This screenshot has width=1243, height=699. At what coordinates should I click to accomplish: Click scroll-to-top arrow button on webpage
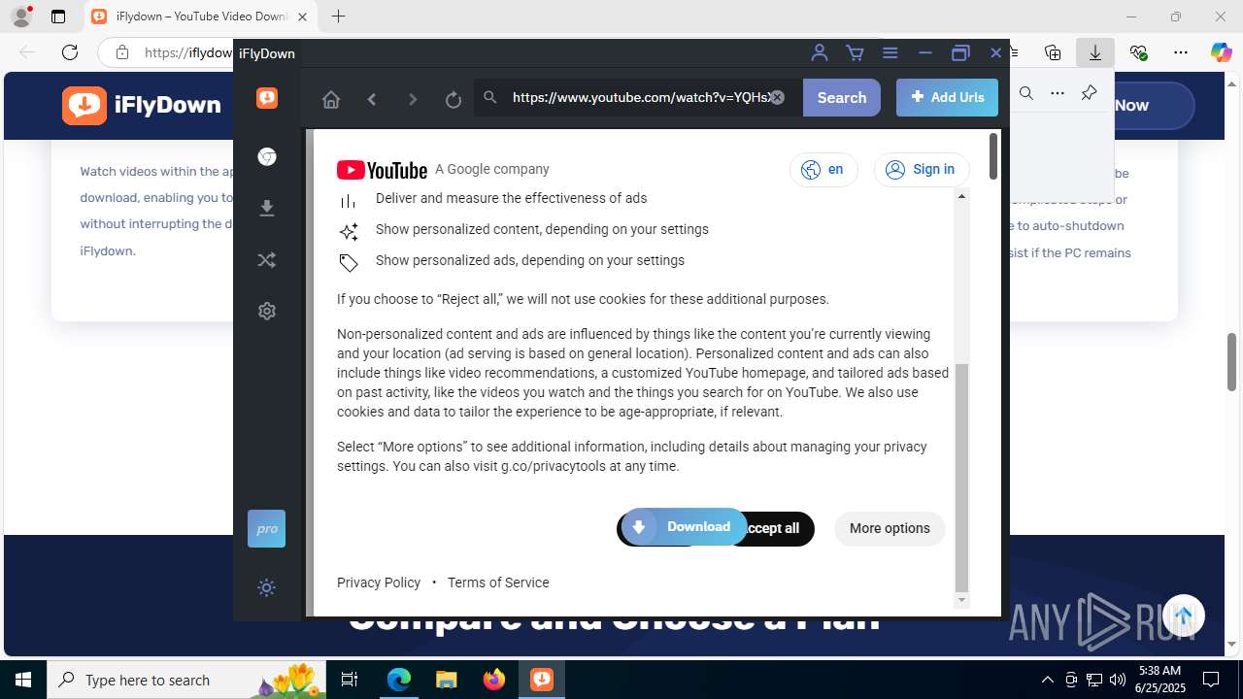[1183, 616]
